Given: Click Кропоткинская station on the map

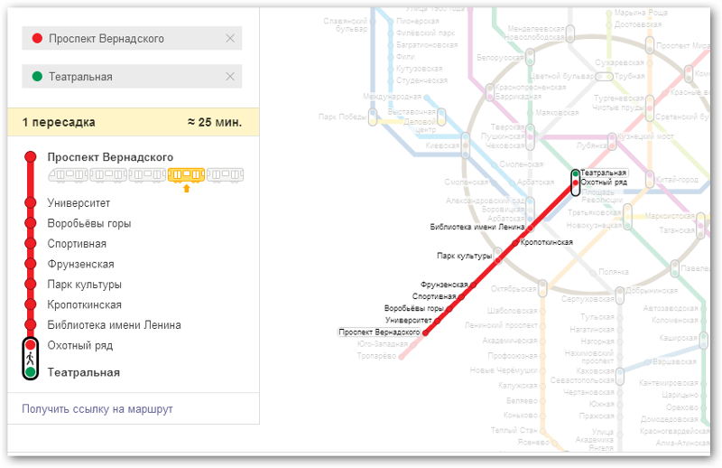Looking at the screenshot, I should [x=547, y=242].
